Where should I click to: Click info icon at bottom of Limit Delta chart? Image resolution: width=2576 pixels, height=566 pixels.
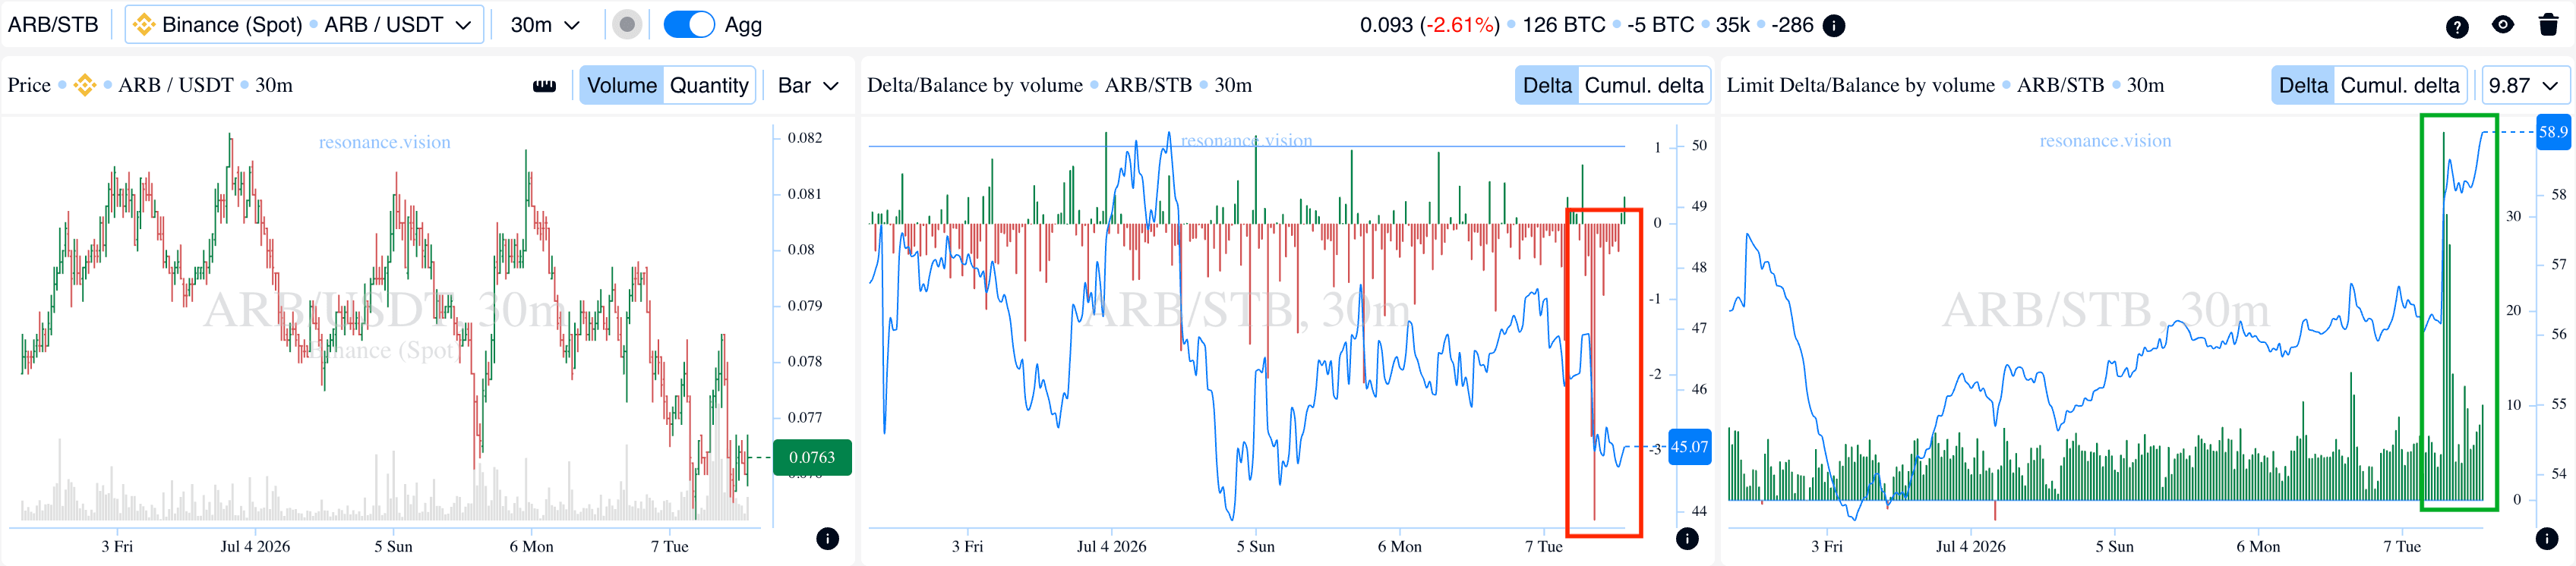tap(2547, 539)
